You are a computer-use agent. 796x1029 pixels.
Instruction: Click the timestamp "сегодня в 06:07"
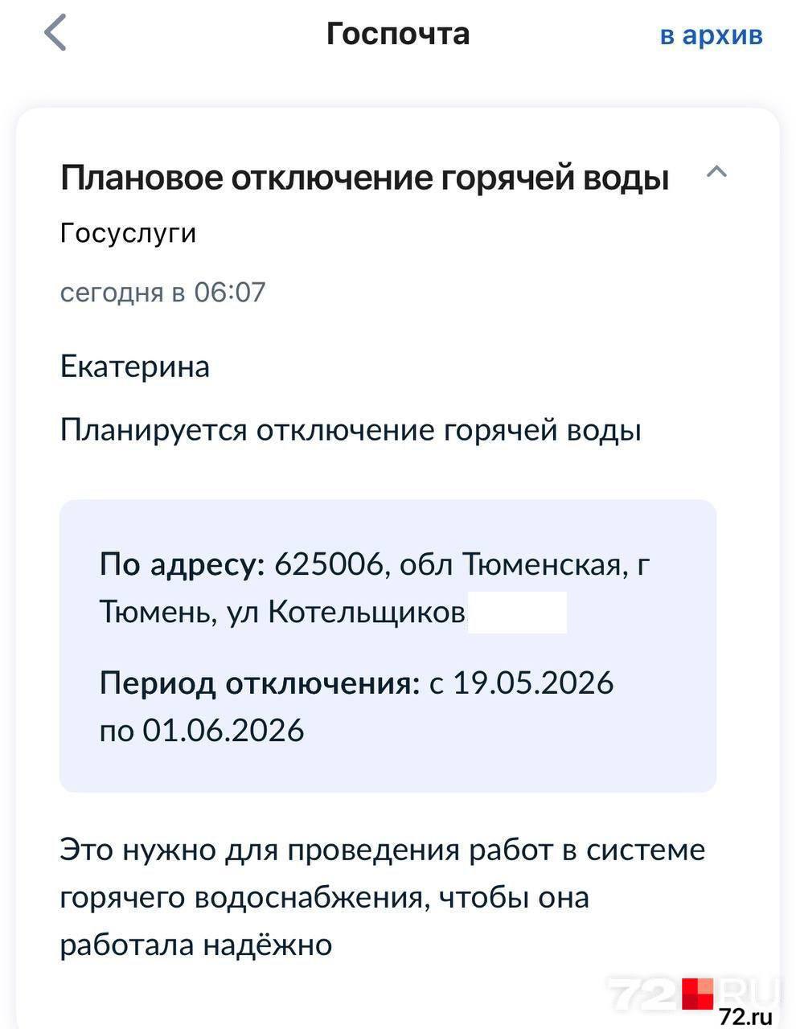point(162,291)
